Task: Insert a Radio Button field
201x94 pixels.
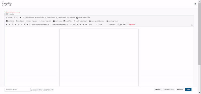Action: [x=40, y=18]
